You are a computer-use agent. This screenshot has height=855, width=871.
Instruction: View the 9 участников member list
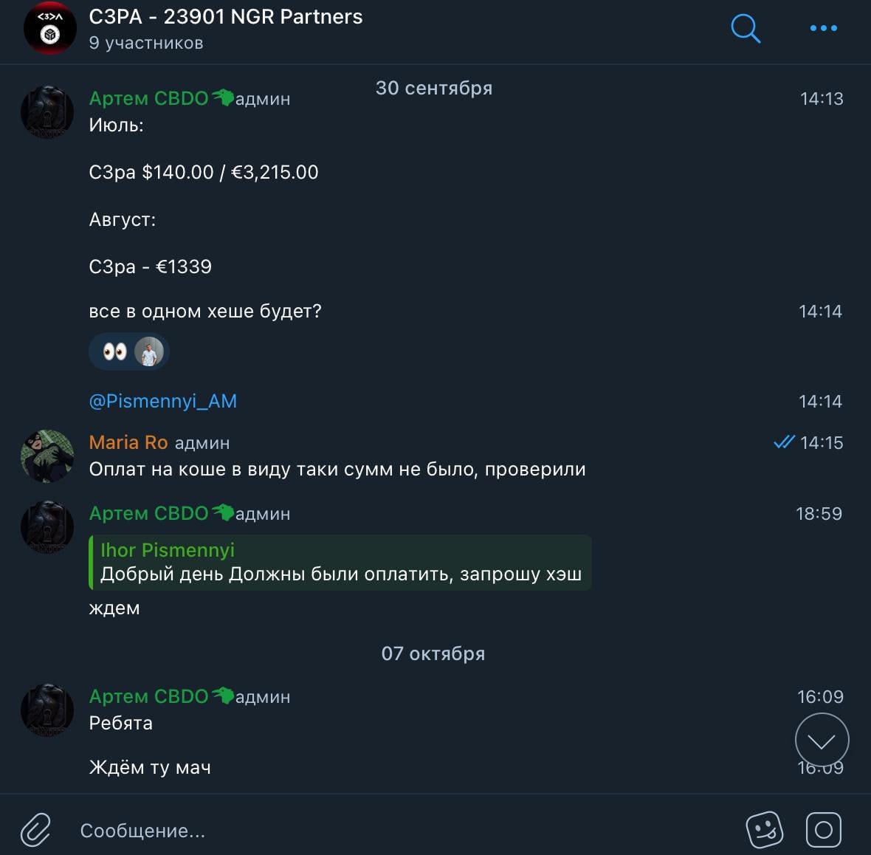coord(145,43)
